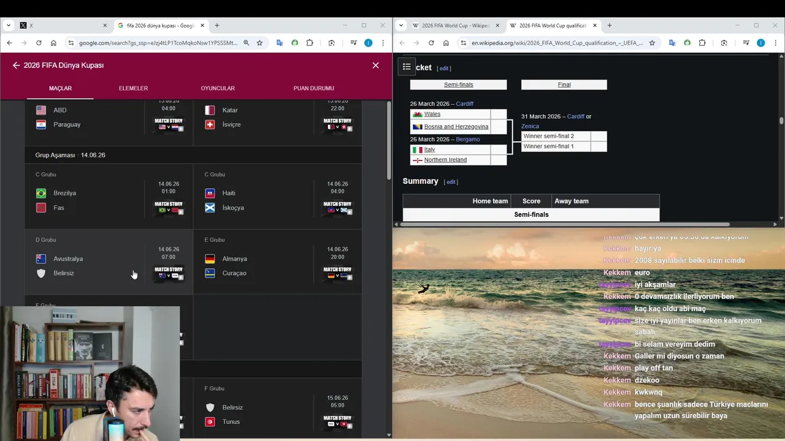Open Chrome three-dot menu in Google window
This screenshot has height=441, width=785.
tap(383, 43)
